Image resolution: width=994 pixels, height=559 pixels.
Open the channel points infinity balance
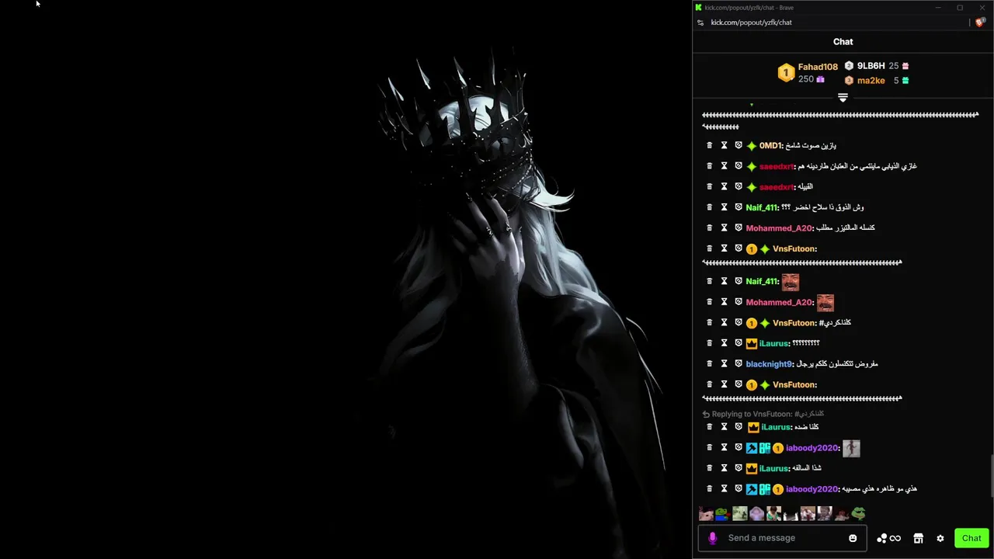pyautogui.click(x=888, y=538)
